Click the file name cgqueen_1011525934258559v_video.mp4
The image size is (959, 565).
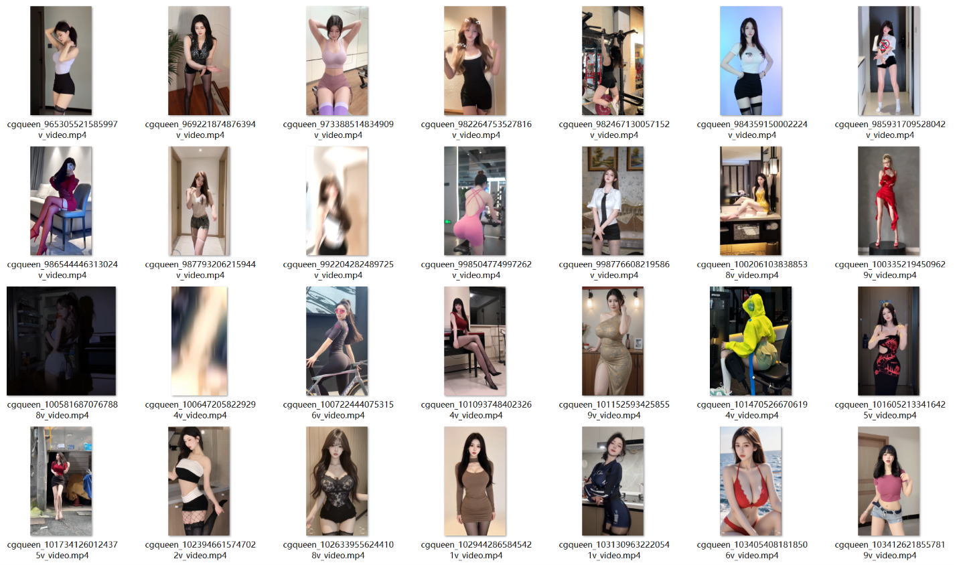(614, 410)
